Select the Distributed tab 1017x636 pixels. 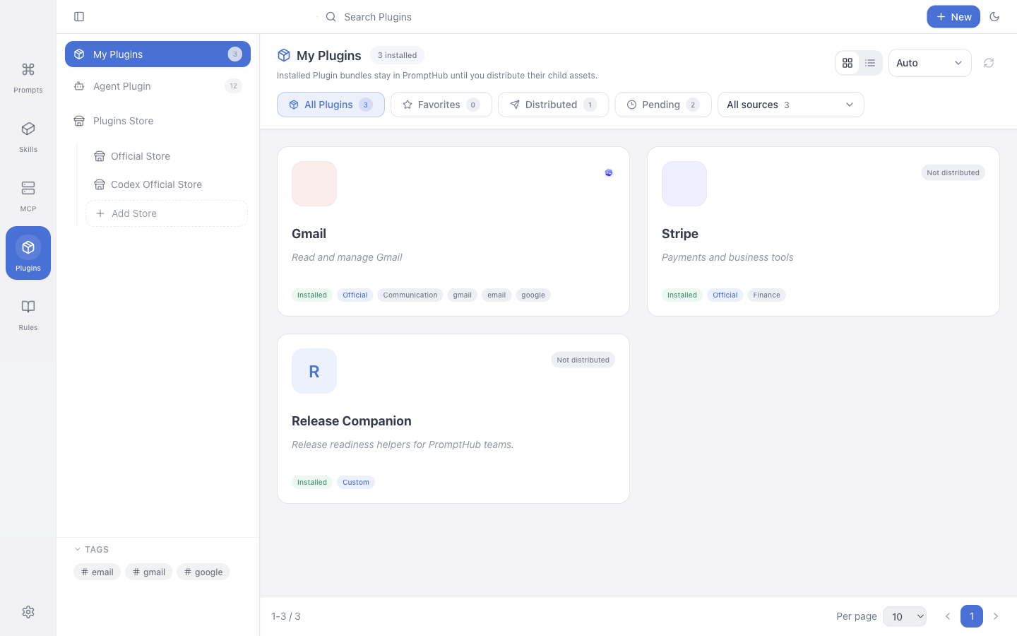click(x=554, y=105)
